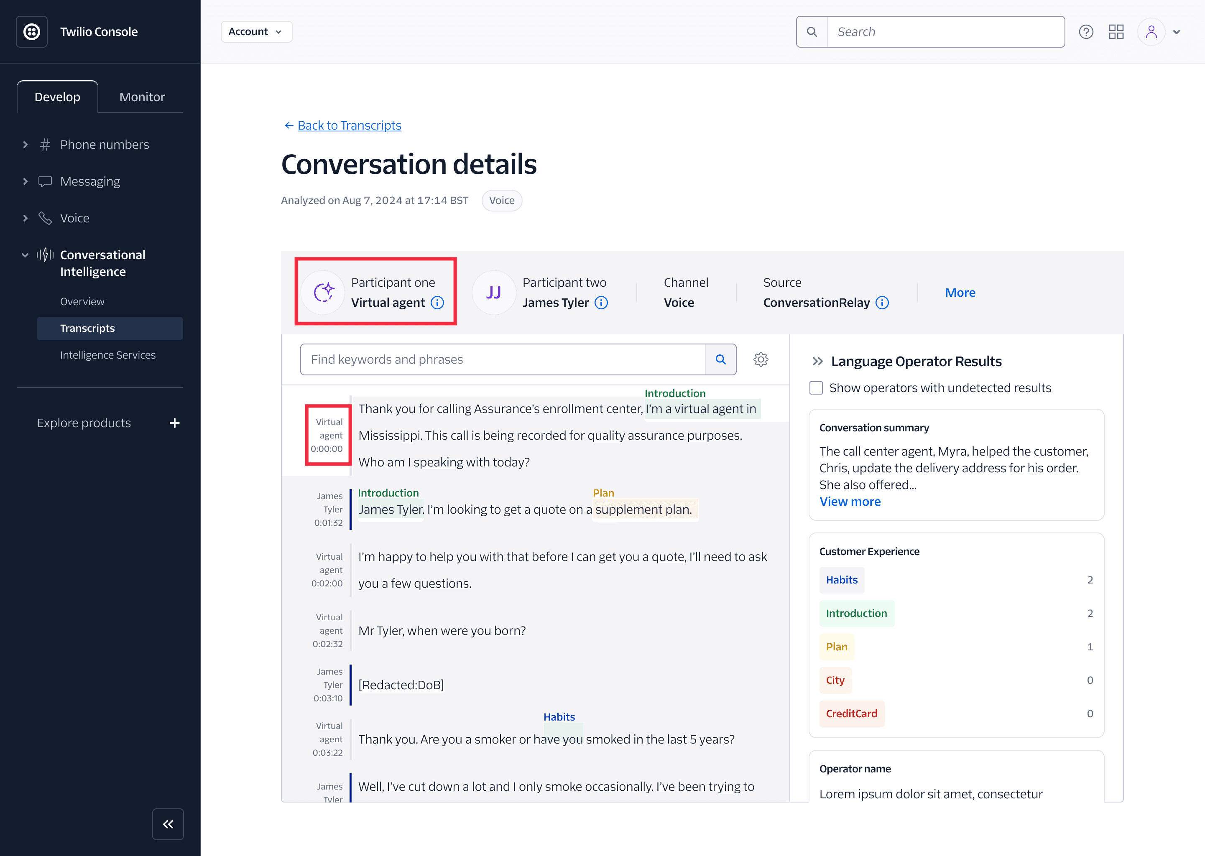The image size is (1205, 856).
Task: Click the apps grid icon
Action: 1116,32
